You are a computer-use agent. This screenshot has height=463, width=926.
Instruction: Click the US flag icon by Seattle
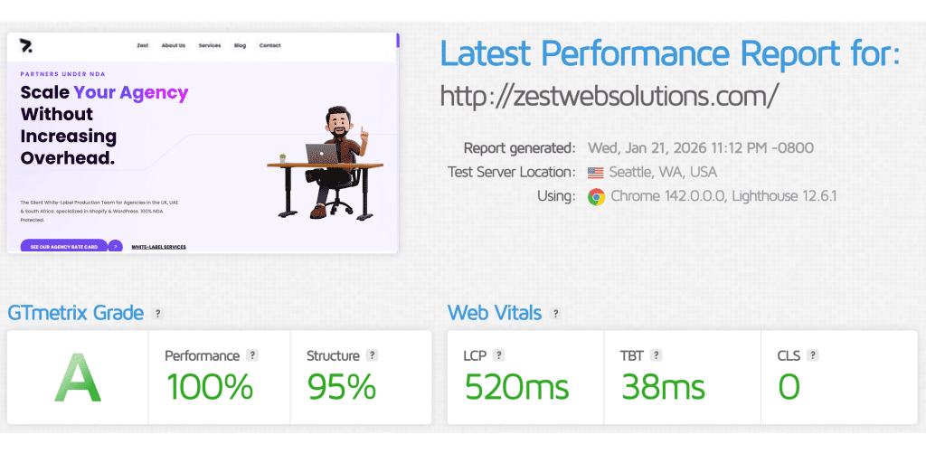coord(595,172)
